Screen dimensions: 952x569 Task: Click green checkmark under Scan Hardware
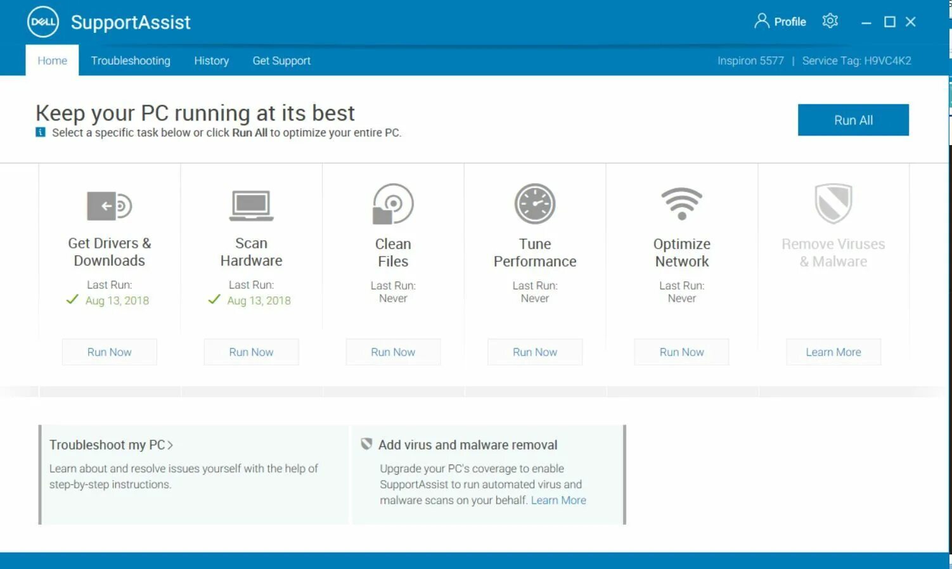coord(214,300)
